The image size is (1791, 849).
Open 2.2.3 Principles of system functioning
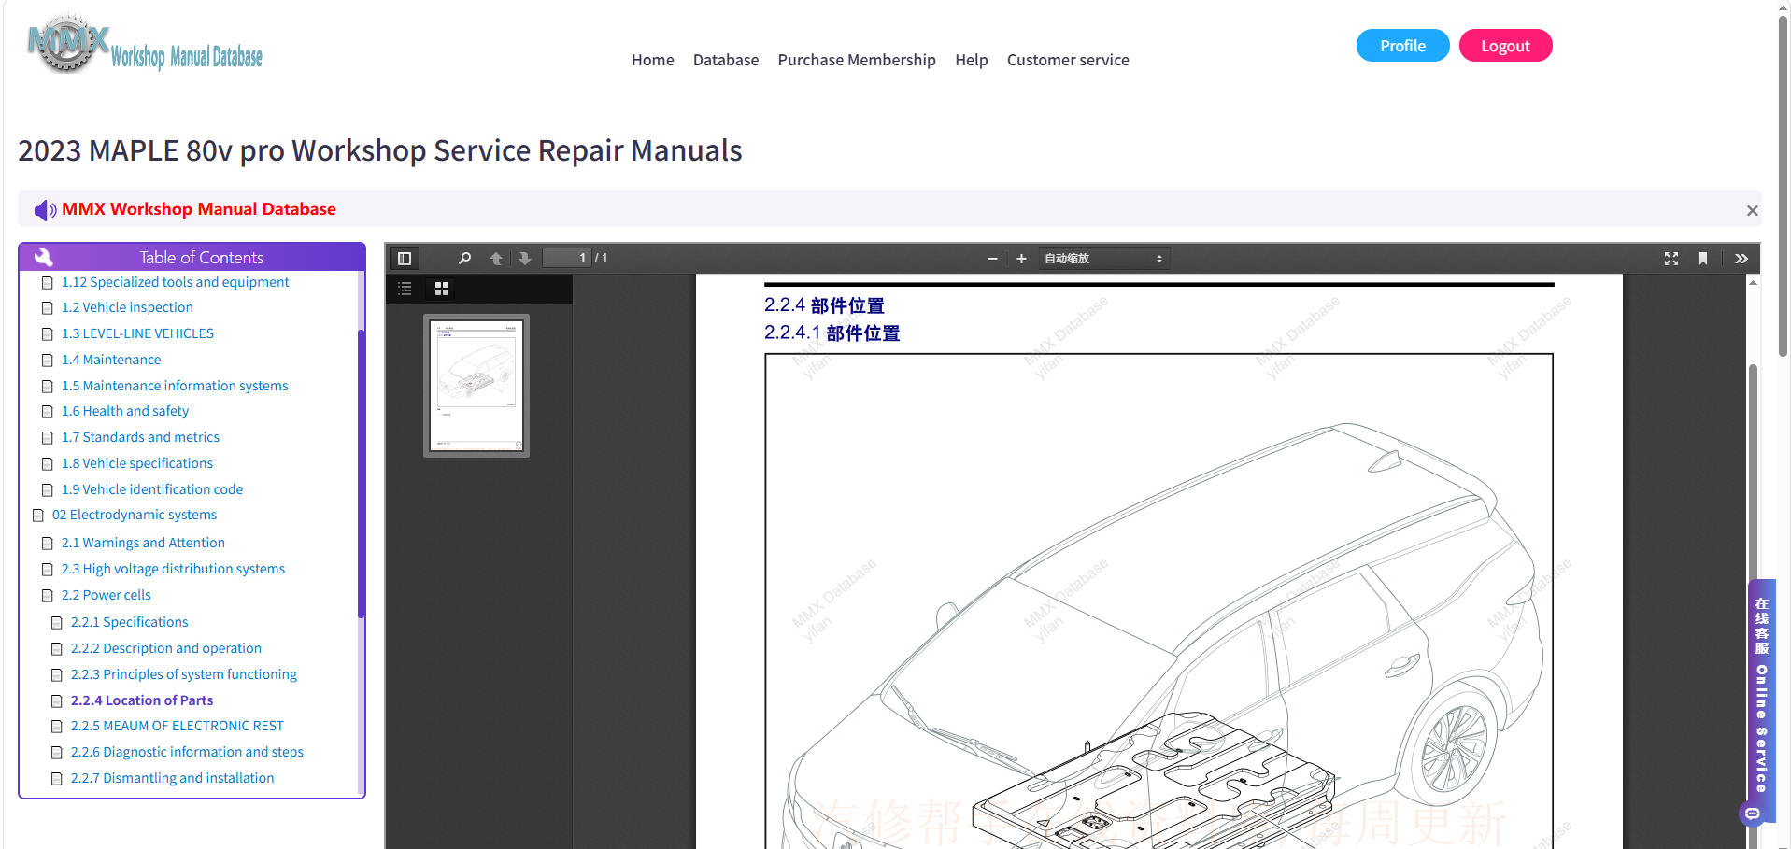click(x=184, y=674)
